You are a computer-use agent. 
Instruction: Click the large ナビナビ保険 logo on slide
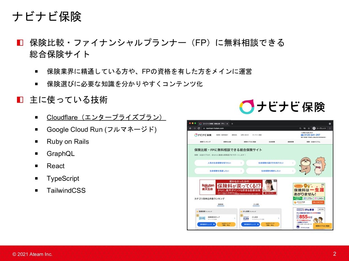pyautogui.click(x=282, y=107)
